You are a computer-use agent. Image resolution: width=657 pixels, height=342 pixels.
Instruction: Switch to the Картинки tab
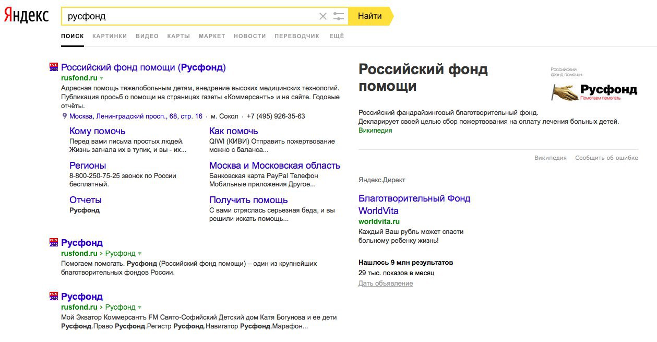(x=110, y=36)
